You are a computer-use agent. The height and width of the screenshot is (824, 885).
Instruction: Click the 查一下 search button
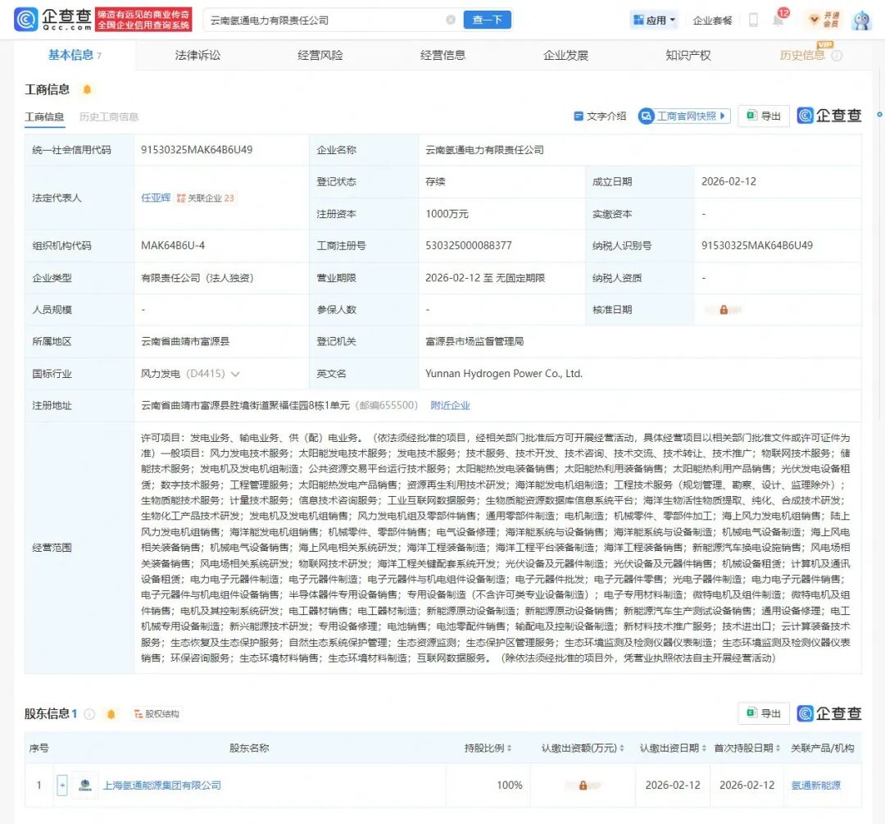click(x=488, y=20)
